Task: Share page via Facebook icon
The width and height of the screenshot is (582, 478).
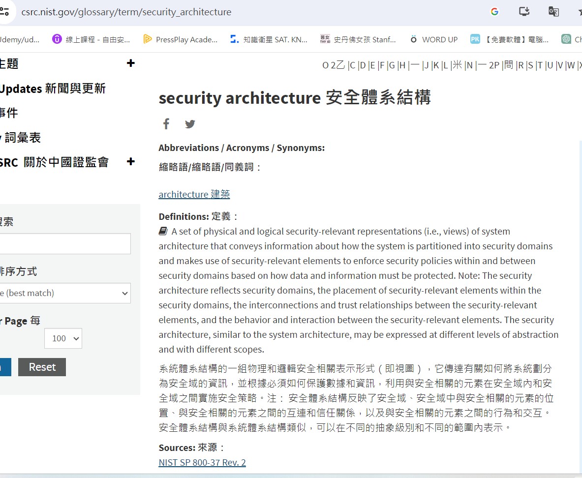Action: (x=166, y=124)
